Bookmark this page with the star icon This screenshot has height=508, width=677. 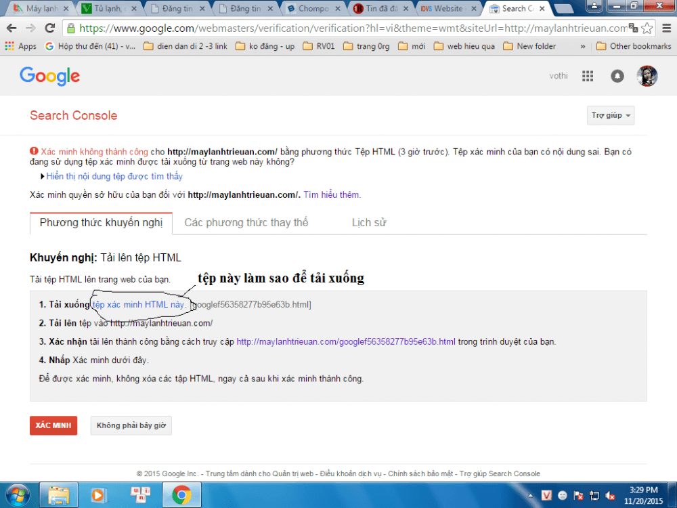tap(647, 28)
